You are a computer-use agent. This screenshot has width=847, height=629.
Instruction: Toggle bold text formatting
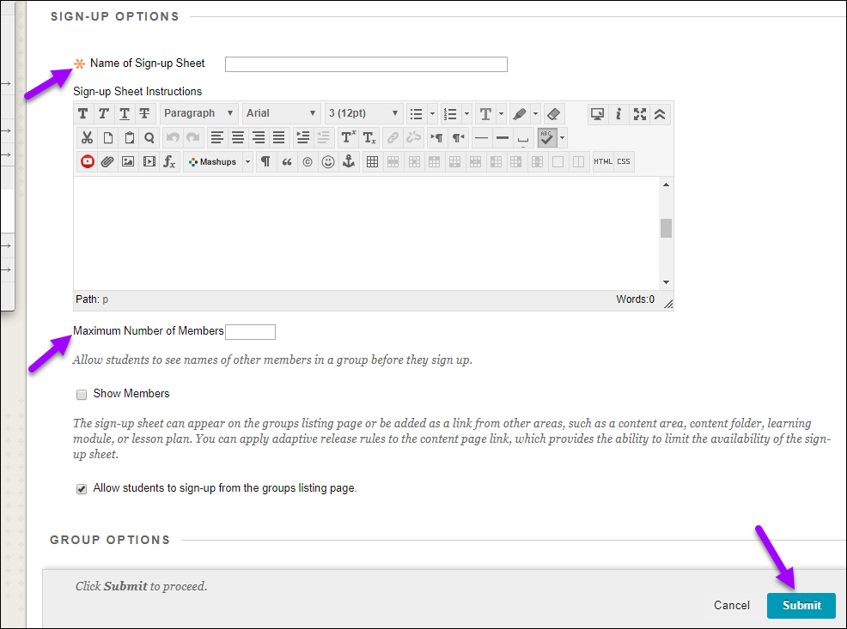tap(82, 114)
